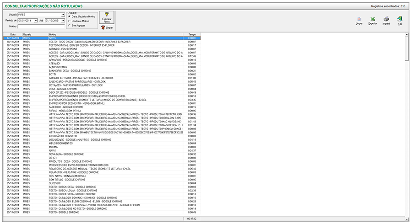
Task: Select 'RELATÓRIO DE ACESSOS MENSAL - TECTO' Excel row
Action: point(102,169)
